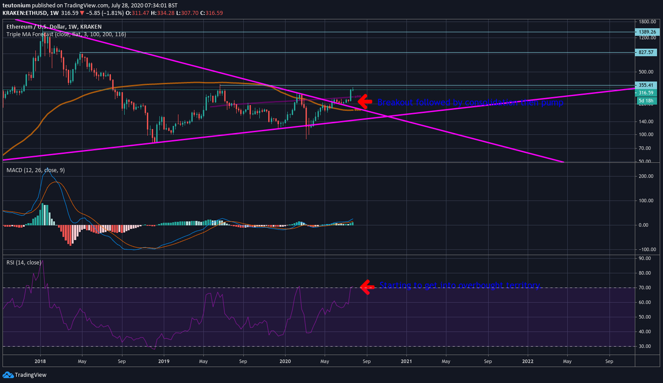Click -100.00 on the MACD axis
Image resolution: width=663 pixels, height=383 pixels.
[x=648, y=249]
